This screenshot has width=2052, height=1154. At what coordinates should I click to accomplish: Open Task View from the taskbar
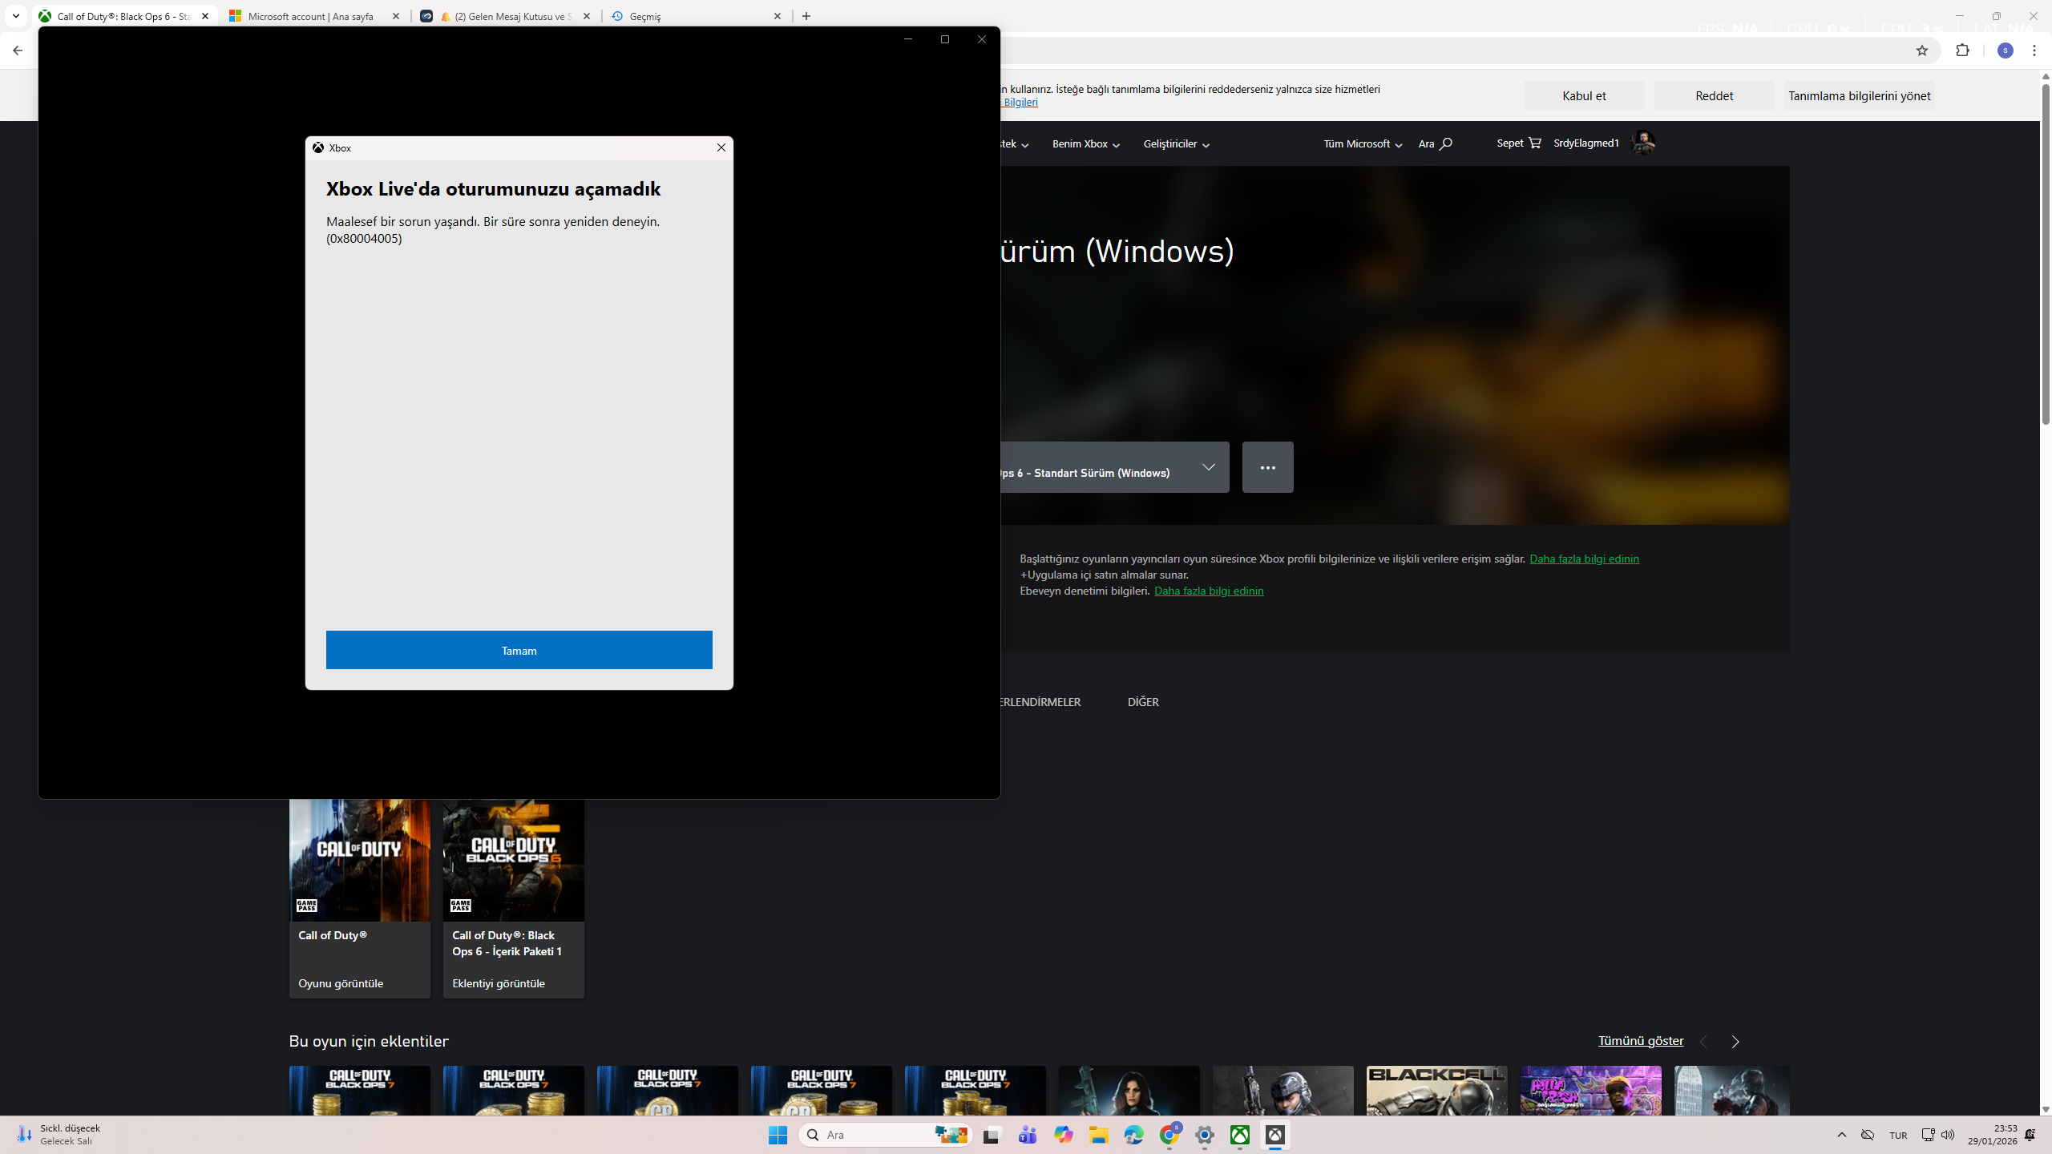pos(992,1135)
